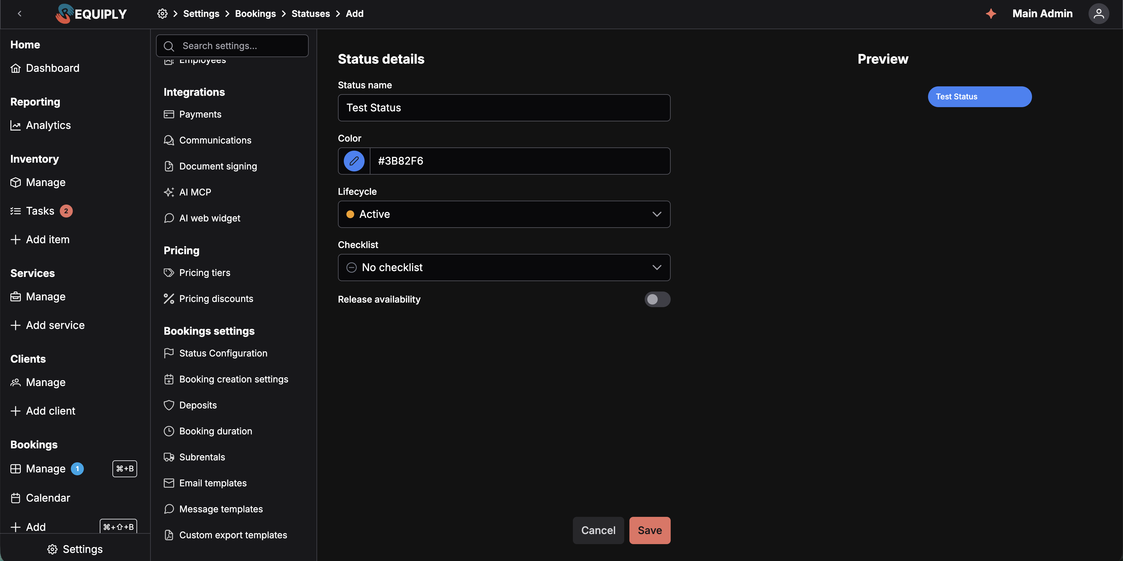Open the blue color picker swatch
Viewport: 1123px width, 561px height.
coord(354,161)
